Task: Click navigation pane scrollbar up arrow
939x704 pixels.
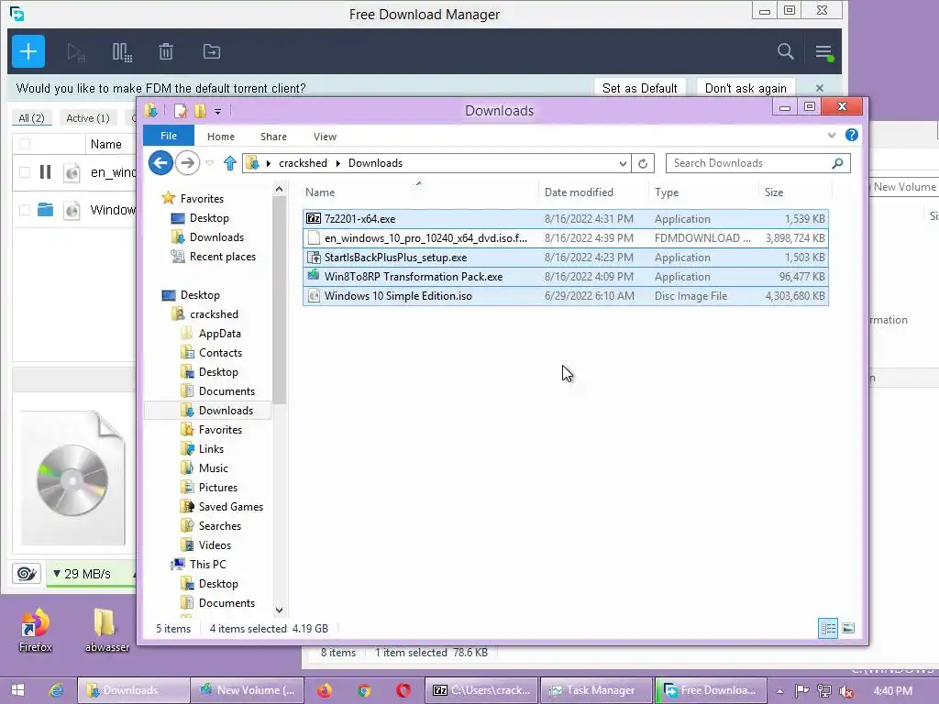Action: pyautogui.click(x=279, y=189)
